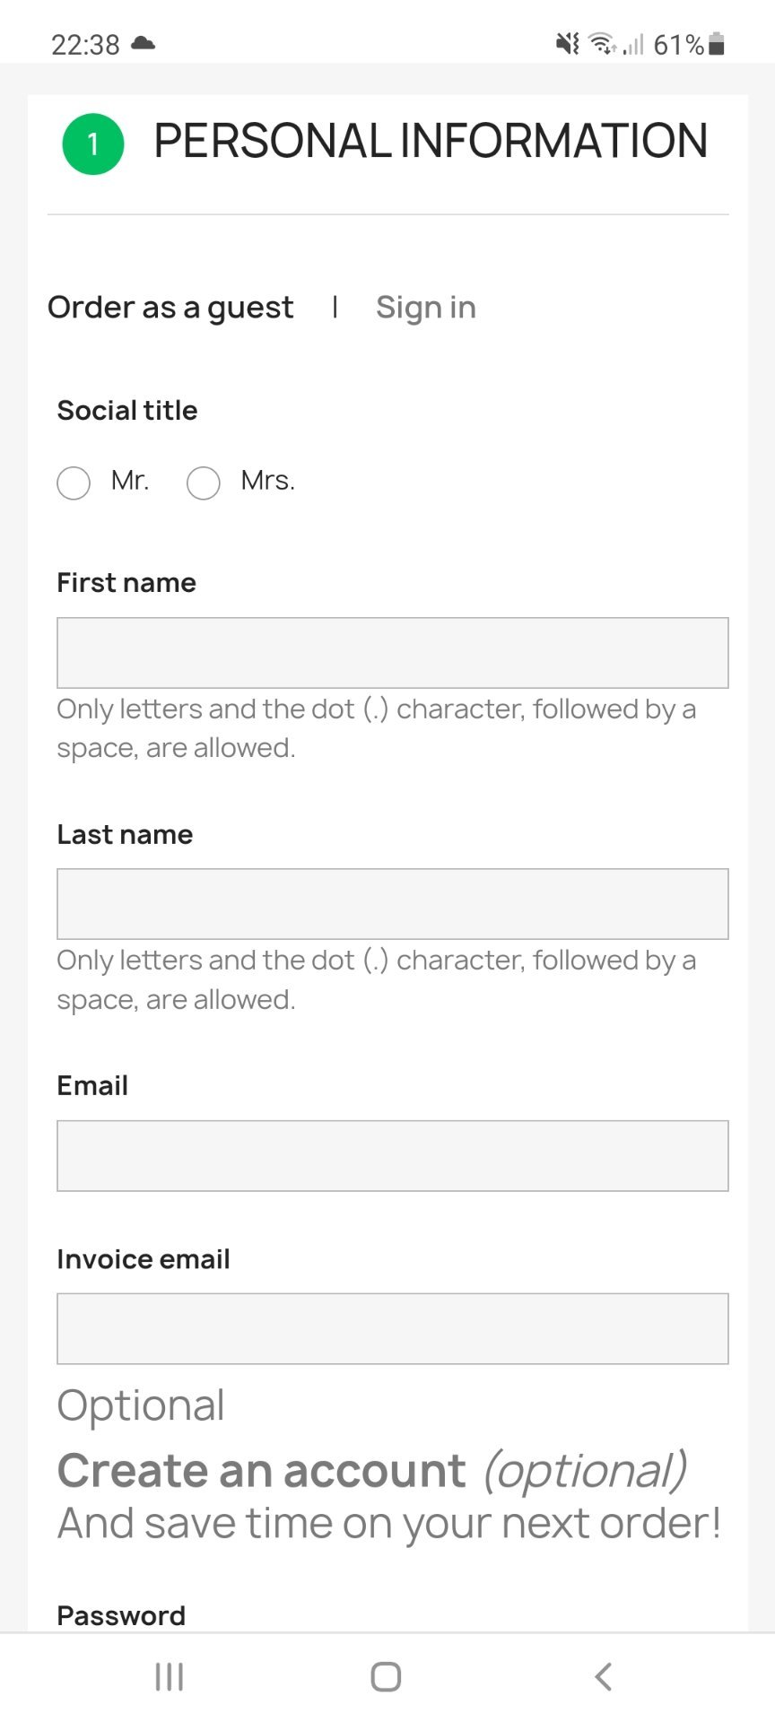The width and height of the screenshot is (775, 1722).
Task: Select the Mrs. social title radio
Action: click(204, 483)
